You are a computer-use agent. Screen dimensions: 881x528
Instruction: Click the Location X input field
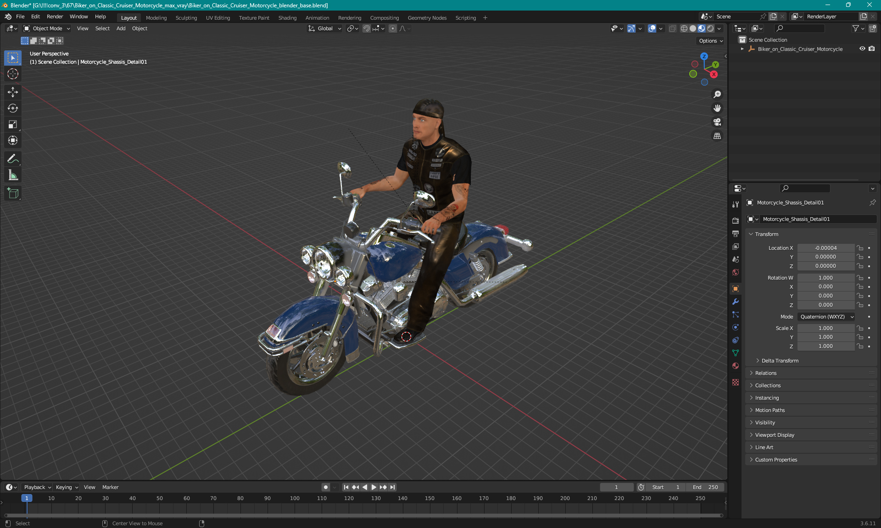[x=825, y=247]
